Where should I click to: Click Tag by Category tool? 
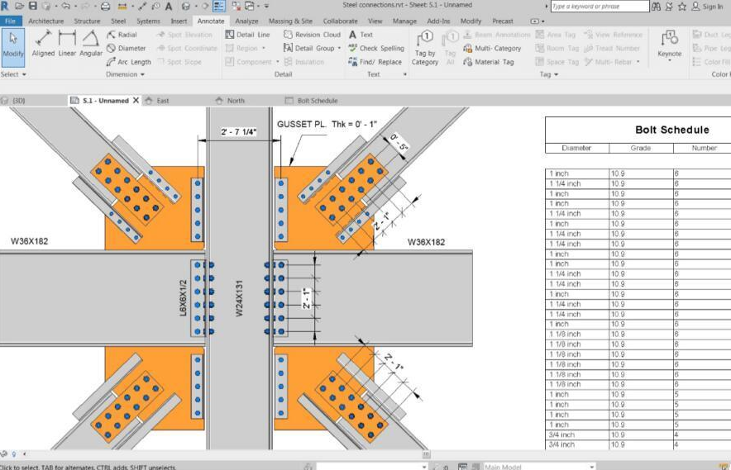(x=425, y=48)
